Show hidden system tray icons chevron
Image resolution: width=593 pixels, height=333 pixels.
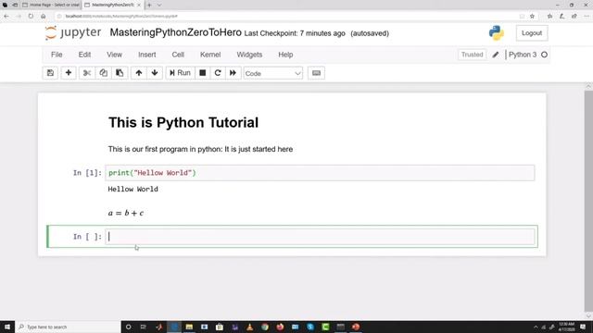(536, 327)
